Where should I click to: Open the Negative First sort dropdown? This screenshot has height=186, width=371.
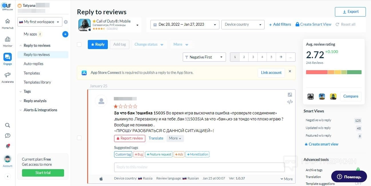[x=204, y=57]
